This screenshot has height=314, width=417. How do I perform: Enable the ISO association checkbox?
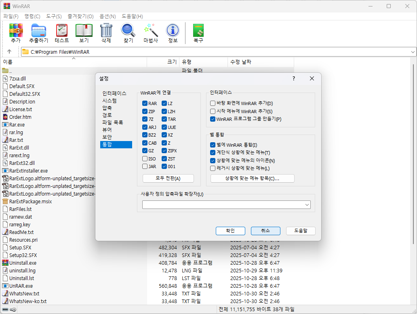click(145, 159)
